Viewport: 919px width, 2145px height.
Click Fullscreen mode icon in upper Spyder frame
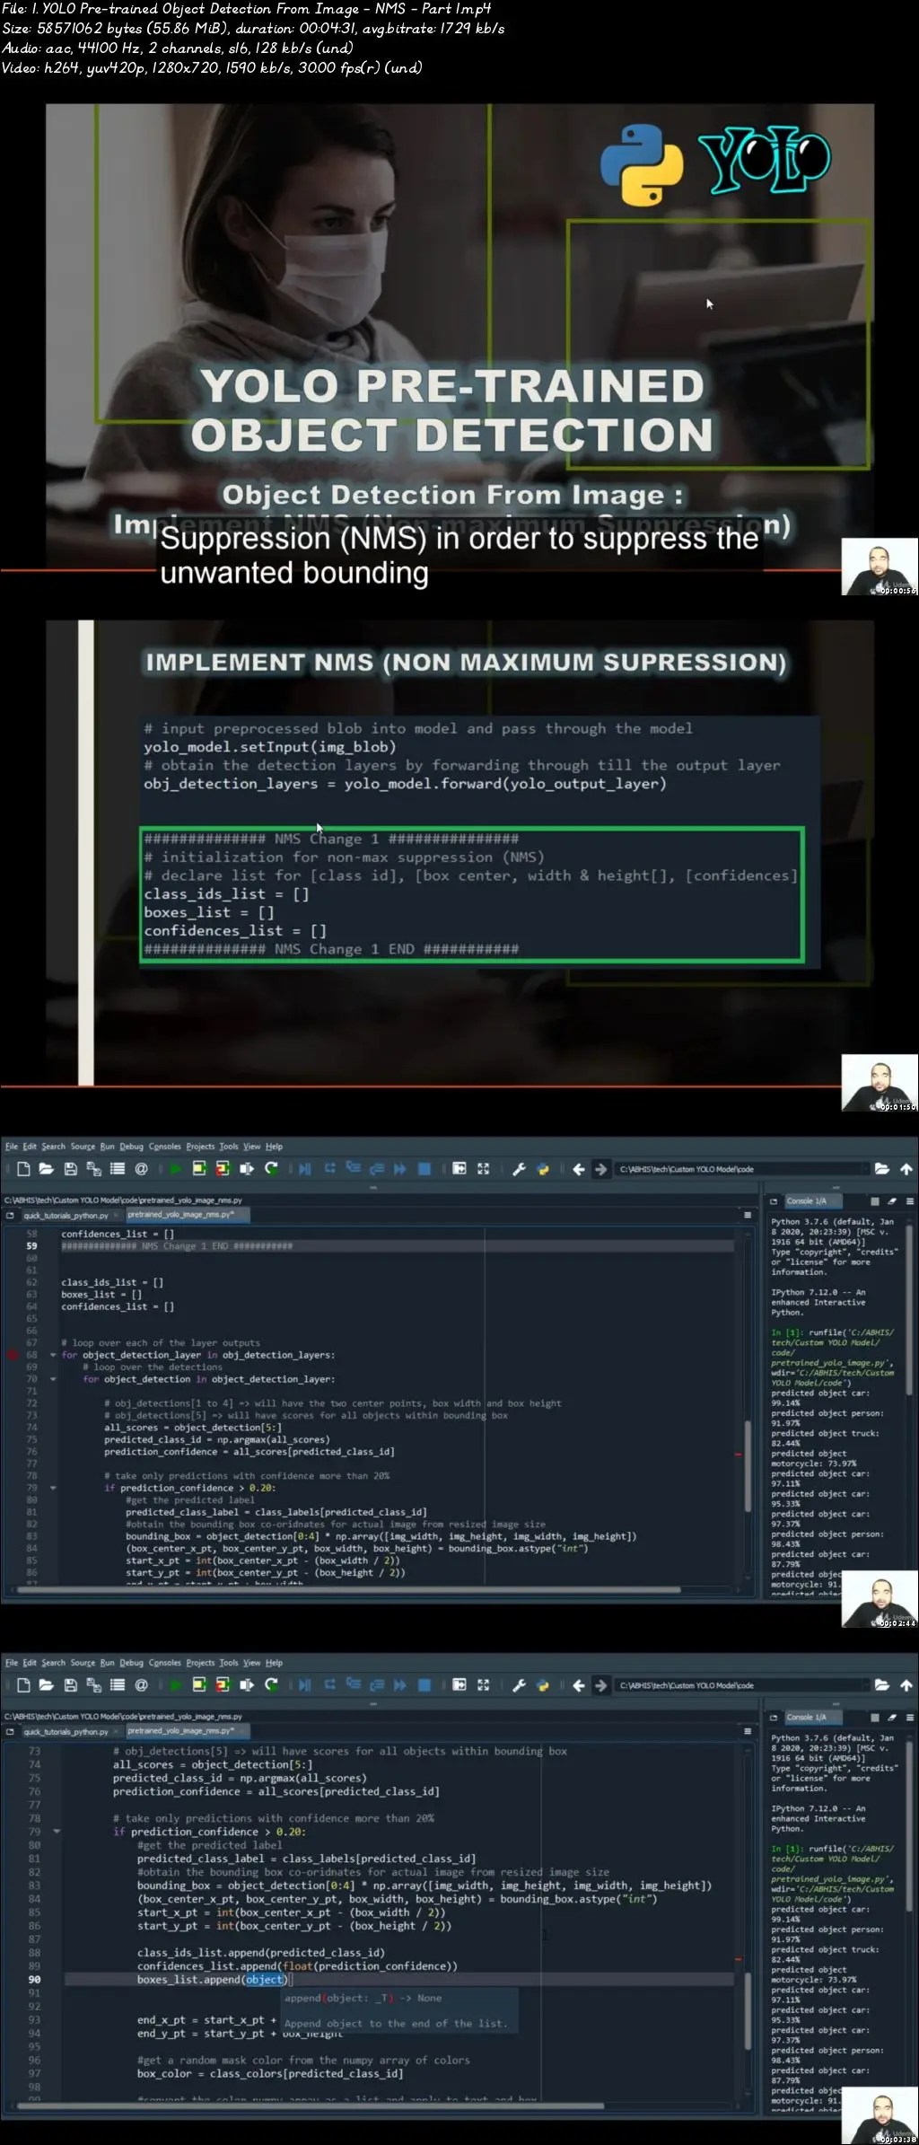pos(483,1168)
